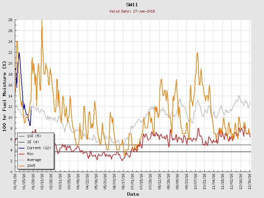Click the 14 value on y-axis
264x198 pixels.
[10, 96]
